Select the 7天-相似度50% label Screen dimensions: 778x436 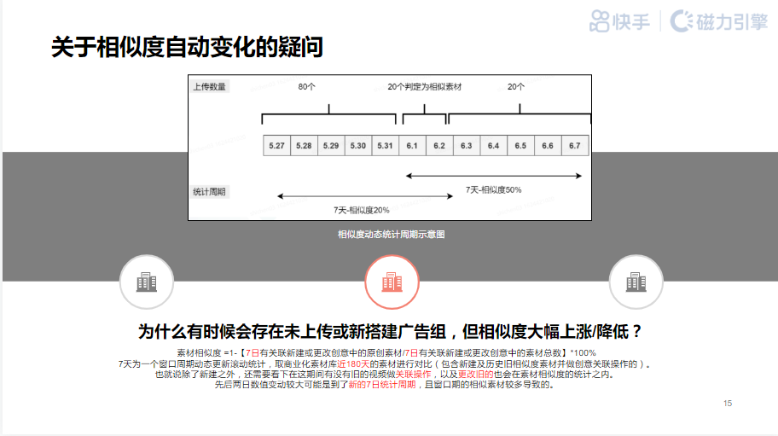[x=493, y=189]
